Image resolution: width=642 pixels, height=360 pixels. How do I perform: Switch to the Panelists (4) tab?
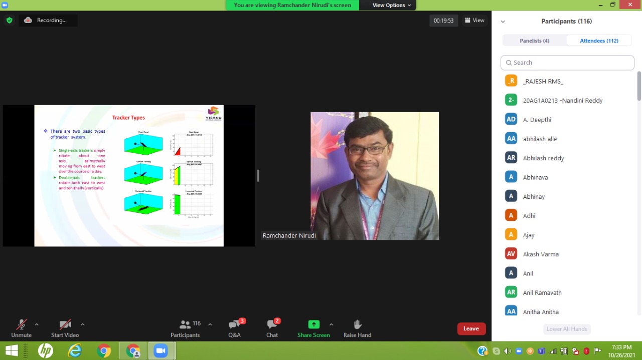[535, 41]
